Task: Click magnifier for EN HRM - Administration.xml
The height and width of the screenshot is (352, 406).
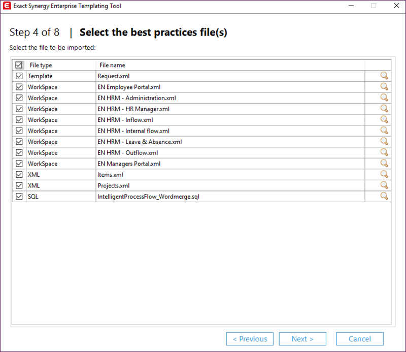Action: click(x=384, y=98)
